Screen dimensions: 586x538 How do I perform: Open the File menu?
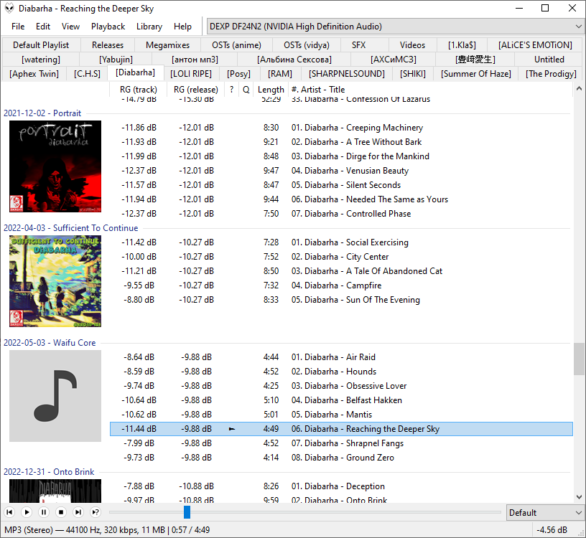(18, 27)
